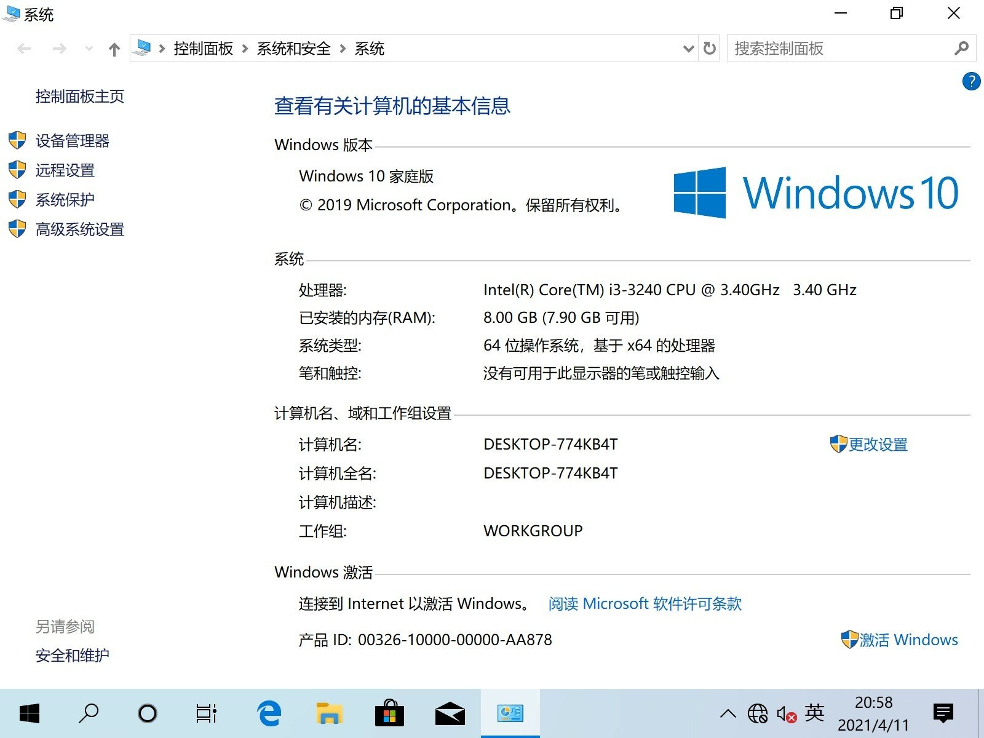The width and height of the screenshot is (984, 738).
Task: Click the refresh button beside address bar
Action: tap(709, 49)
